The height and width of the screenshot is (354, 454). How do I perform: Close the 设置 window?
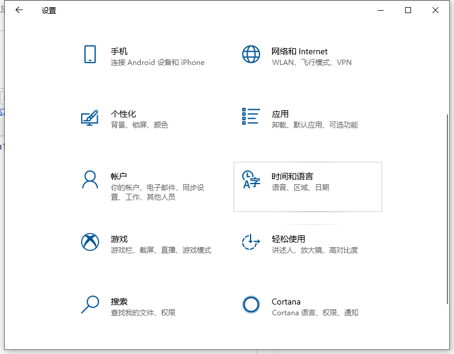436,10
